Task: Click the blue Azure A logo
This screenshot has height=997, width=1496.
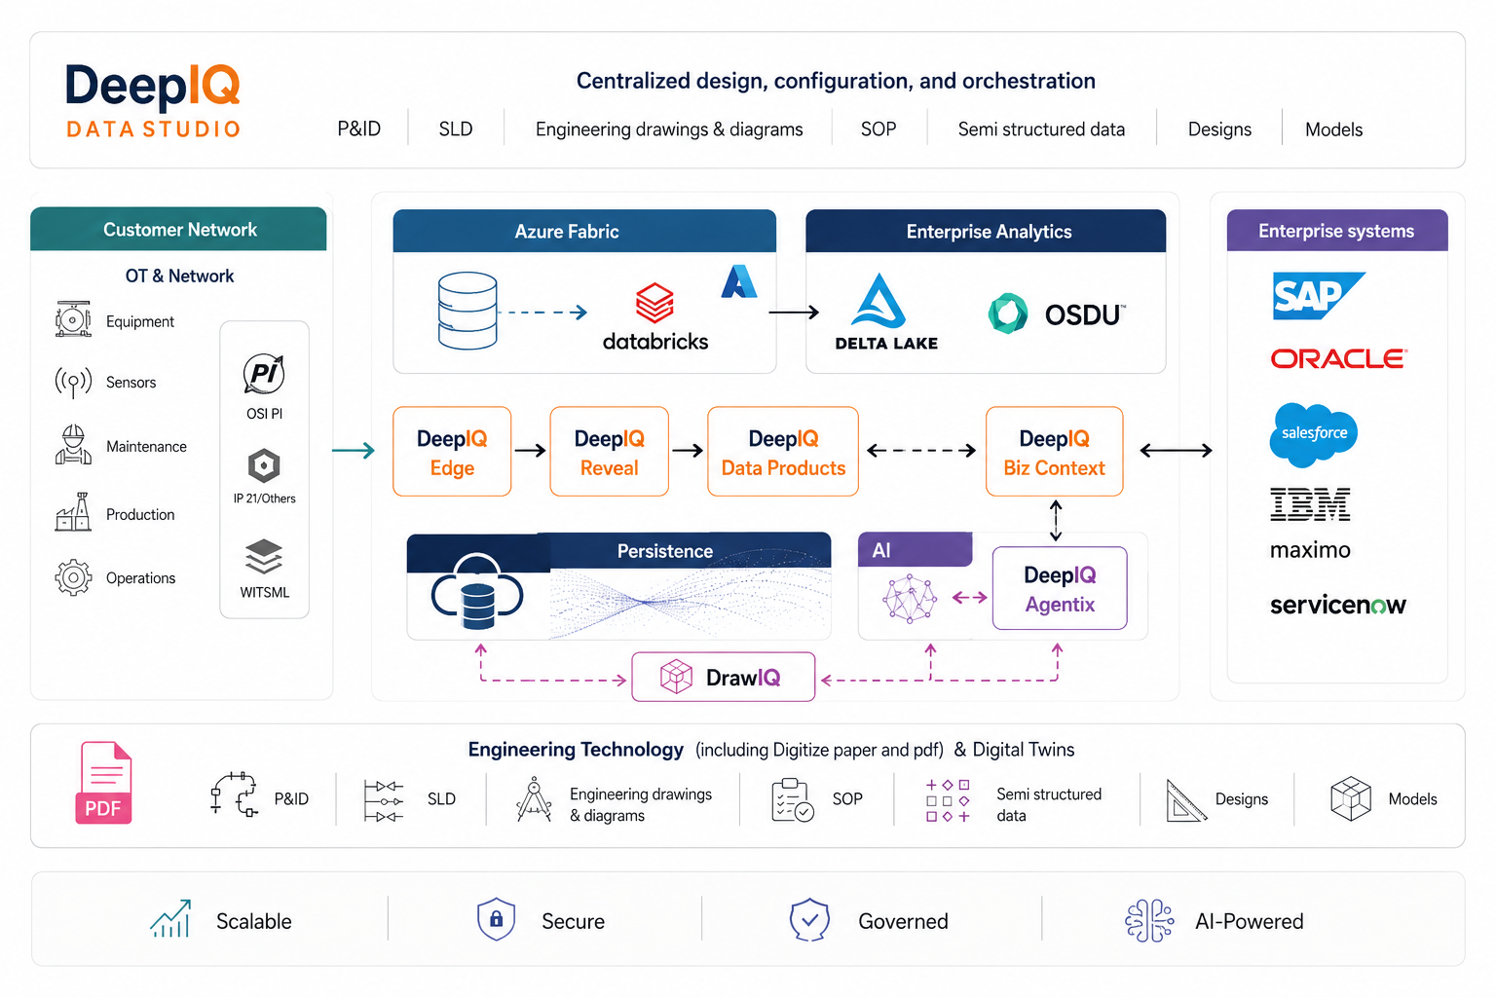Action: click(739, 281)
